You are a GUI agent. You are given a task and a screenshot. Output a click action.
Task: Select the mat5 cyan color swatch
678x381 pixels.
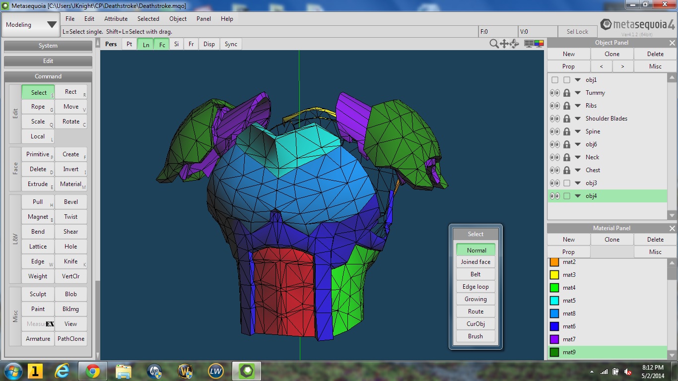tap(555, 301)
